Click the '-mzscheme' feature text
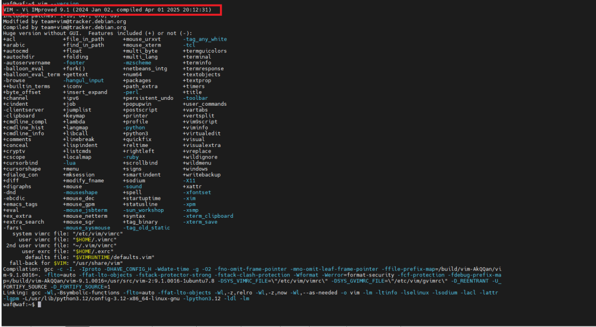596x327 pixels. (137, 63)
